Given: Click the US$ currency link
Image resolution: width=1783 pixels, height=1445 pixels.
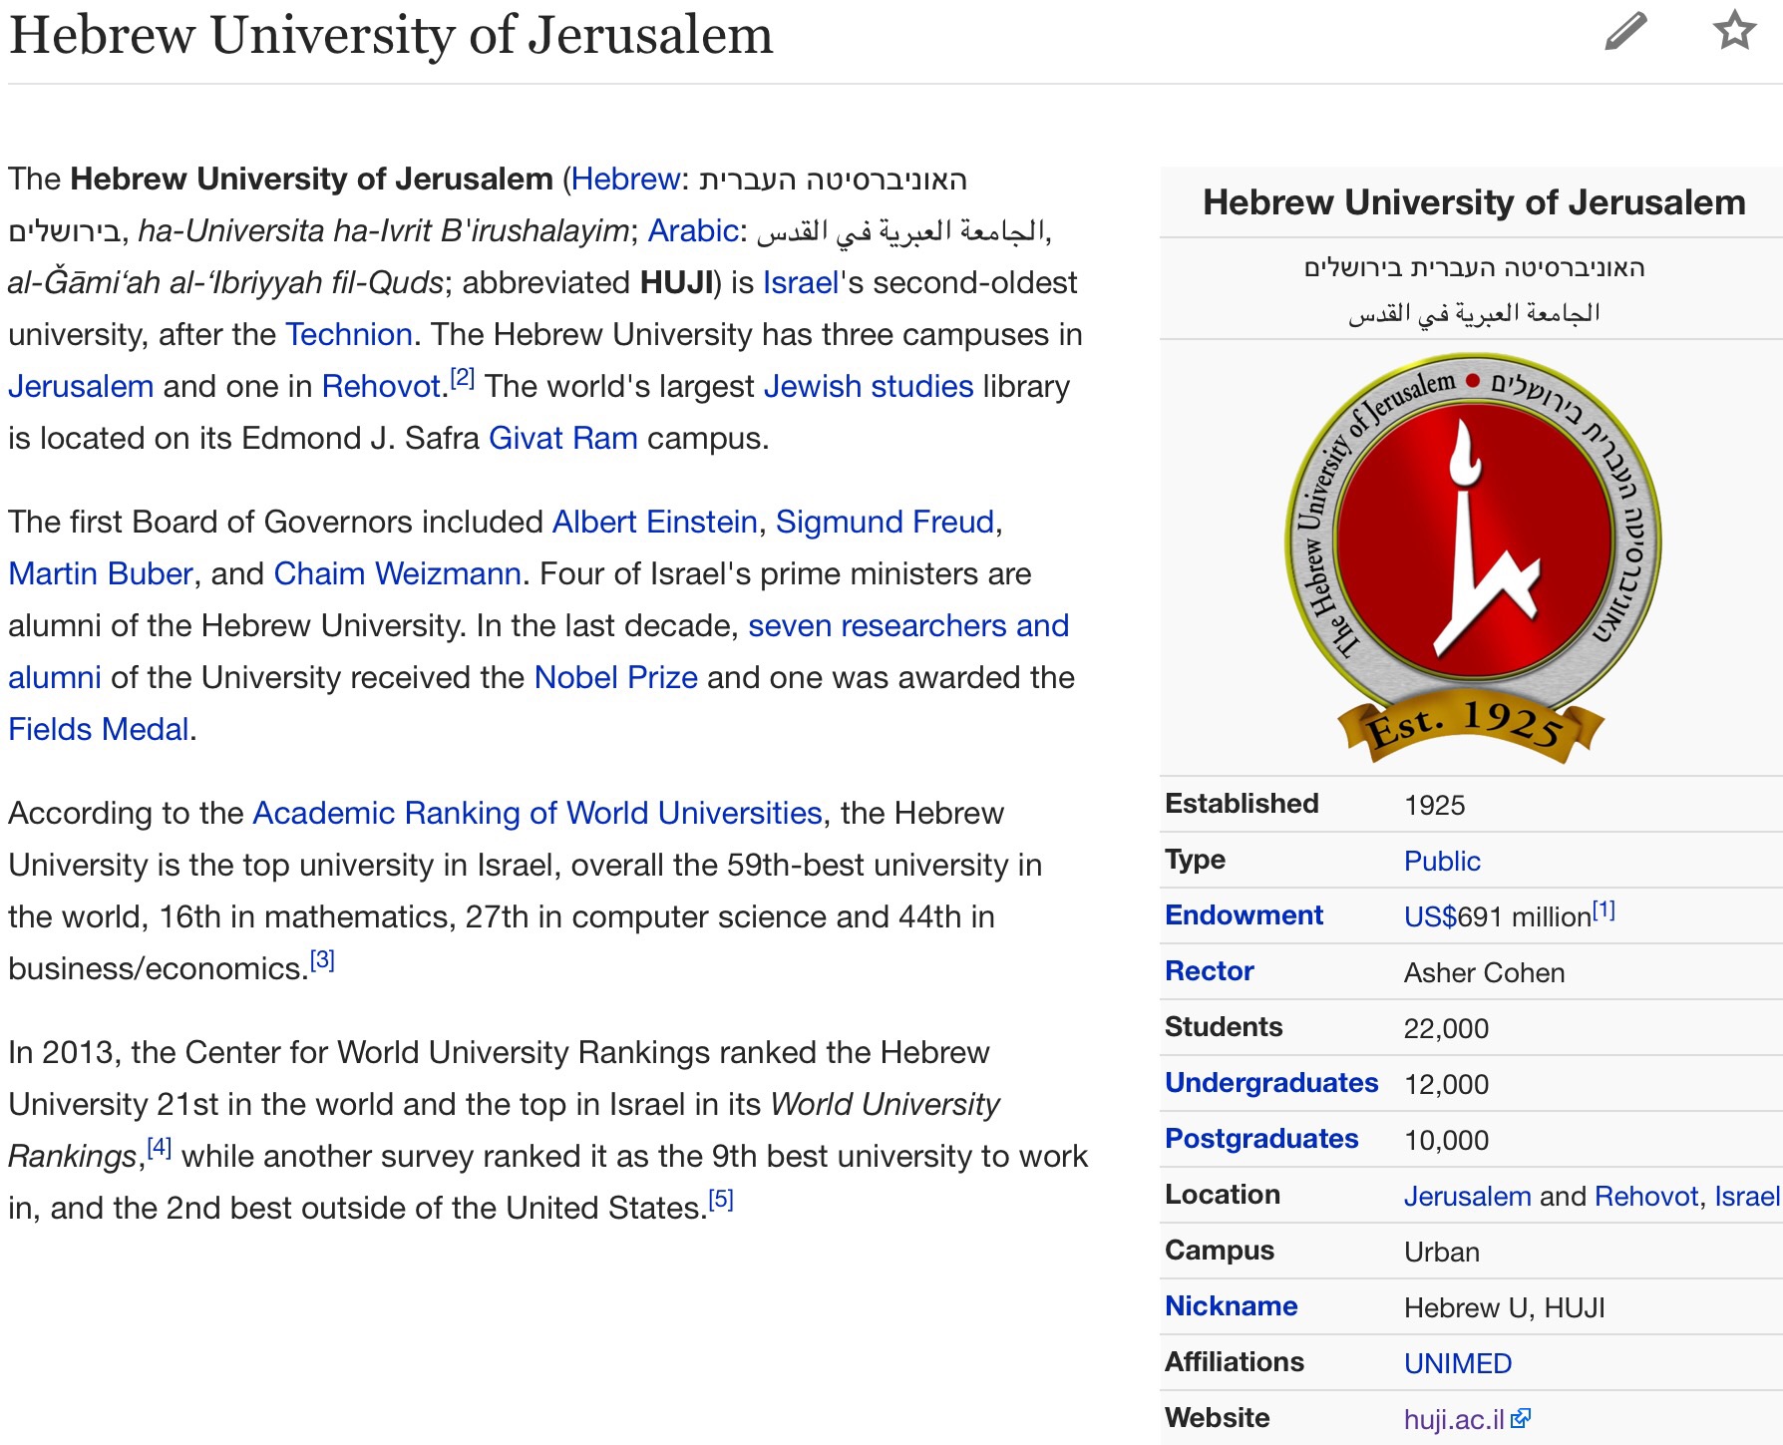Looking at the screenshot, I should 1430,916.
